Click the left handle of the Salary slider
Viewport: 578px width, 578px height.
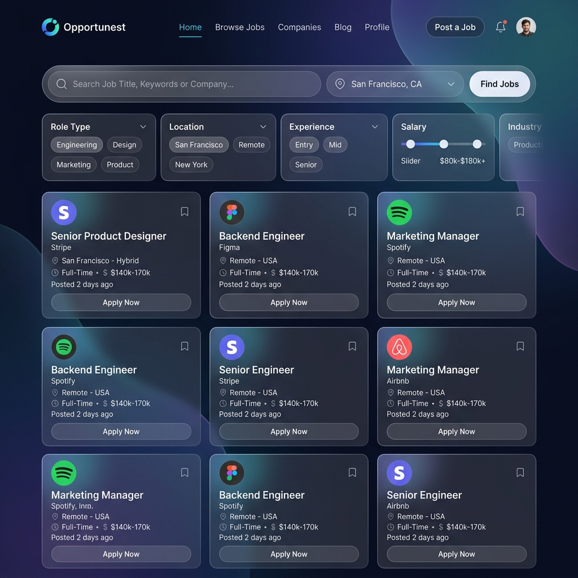(x=410, y=144)
